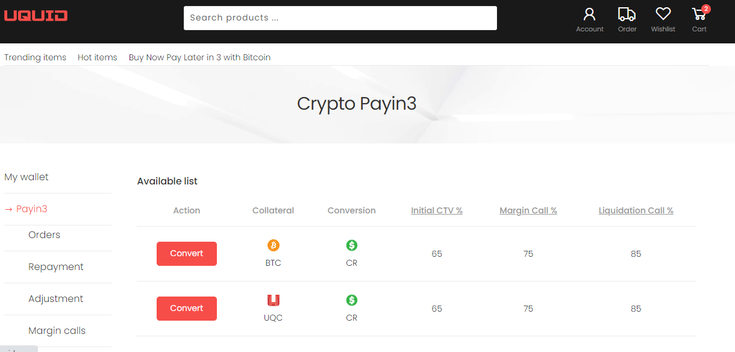The height and width of the screenshot is (352, 735).
Task: Open the shopping Cart icon
Action: 699,14
